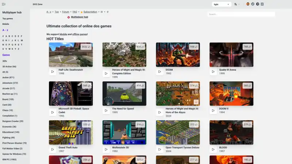Click the Reddit icon in top bar
Viewport: 292px width, 164px height.
tap(248, 4)
